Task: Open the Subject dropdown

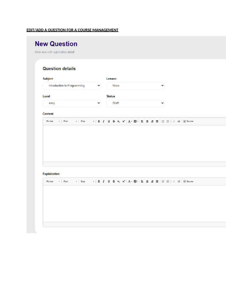Action: pos(72,86)
